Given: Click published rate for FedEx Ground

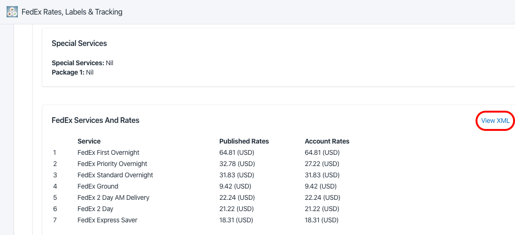Looking at the screenshot, I should click(x=235, y=186).
